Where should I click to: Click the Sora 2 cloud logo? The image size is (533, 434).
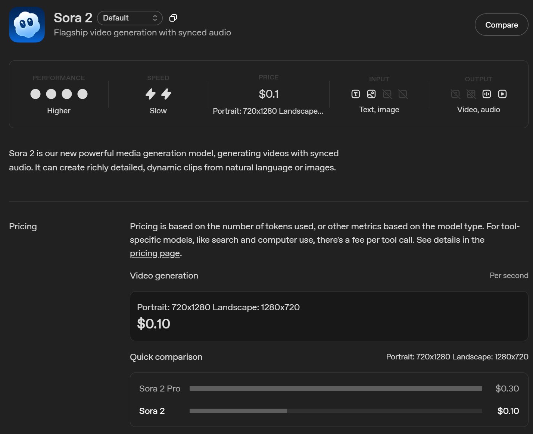pos(27,25)
